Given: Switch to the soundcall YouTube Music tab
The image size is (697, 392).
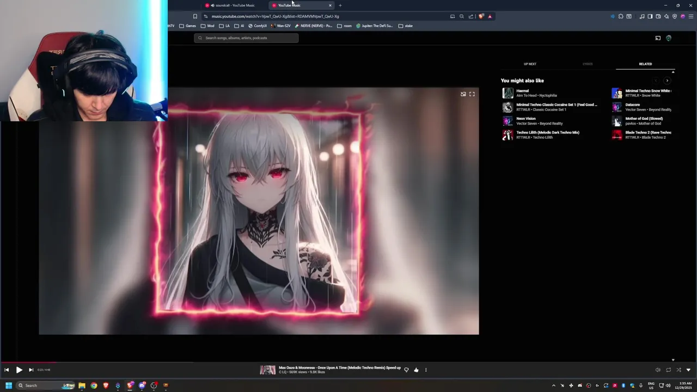Looking at the screenshot, I should tap(234, 5).
